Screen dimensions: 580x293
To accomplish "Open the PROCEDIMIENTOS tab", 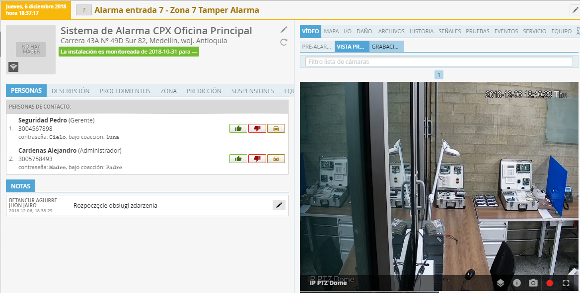I will 125,91.
